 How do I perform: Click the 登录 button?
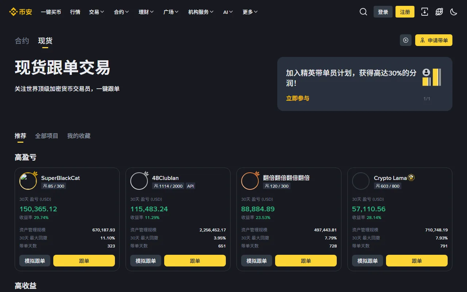pos(383,12)
